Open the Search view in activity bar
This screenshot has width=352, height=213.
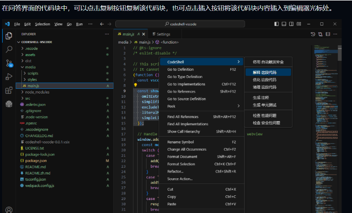click(9, 49)
